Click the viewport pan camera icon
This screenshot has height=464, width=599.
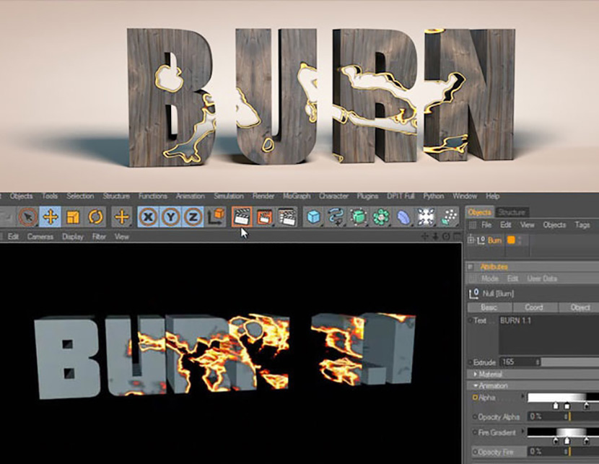(425, 237)
